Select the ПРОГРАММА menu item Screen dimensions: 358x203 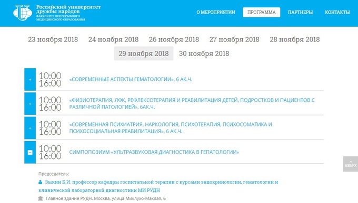point(262,12)
